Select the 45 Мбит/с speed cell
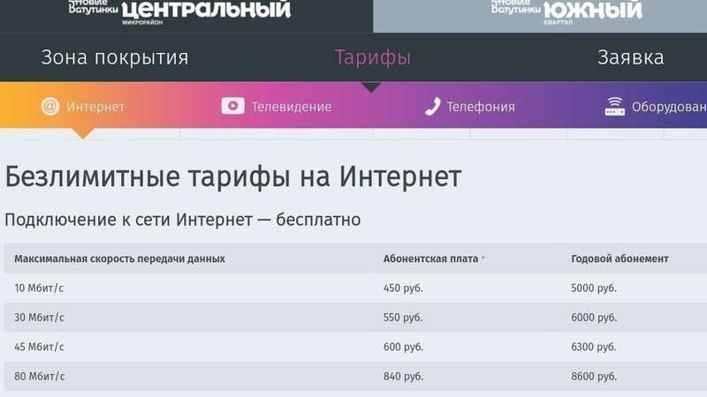 [x=39, y=347]
